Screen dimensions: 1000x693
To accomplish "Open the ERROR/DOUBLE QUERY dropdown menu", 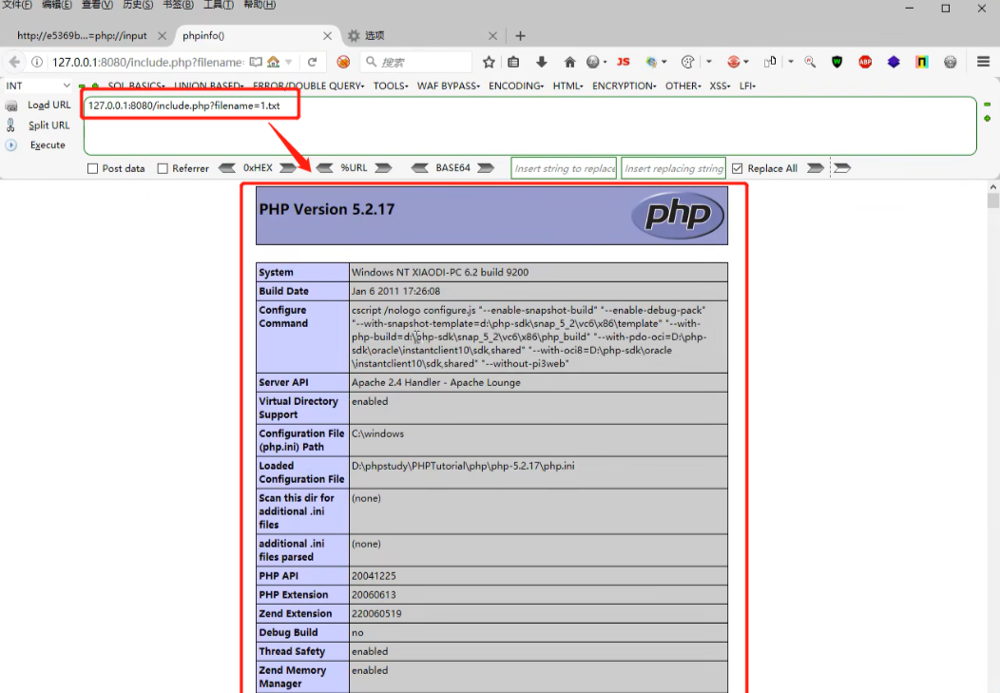I will click(308, 86).
